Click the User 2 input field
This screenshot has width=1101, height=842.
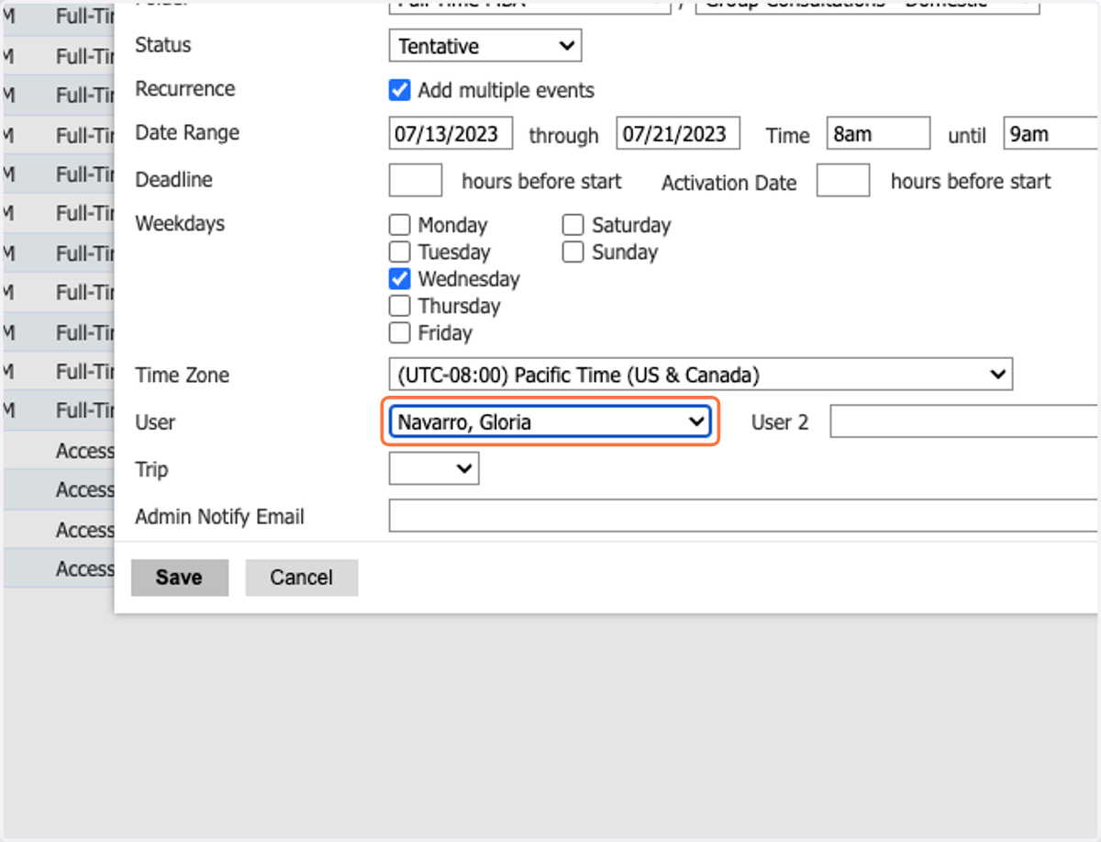(964, 422)
